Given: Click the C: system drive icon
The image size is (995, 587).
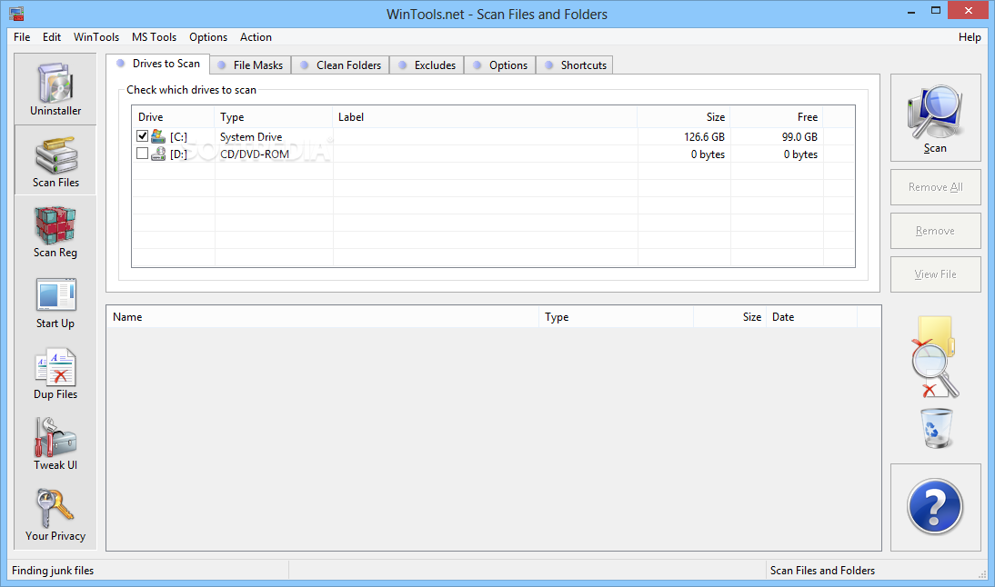Looking at the screenshot, I should (158, 136).
